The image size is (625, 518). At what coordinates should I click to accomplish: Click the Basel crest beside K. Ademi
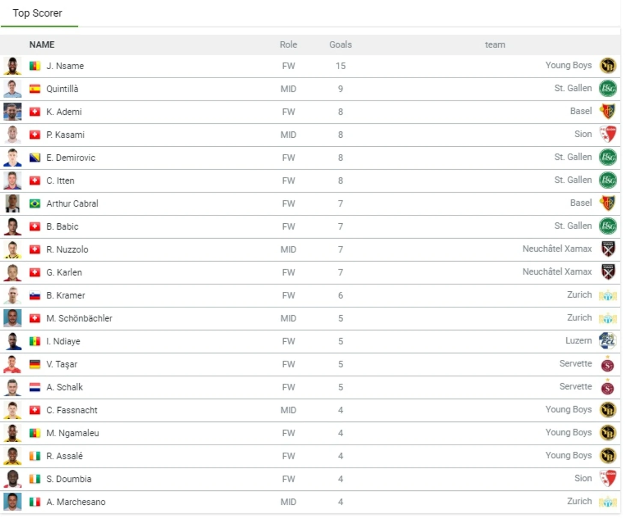tap(607, 112)
